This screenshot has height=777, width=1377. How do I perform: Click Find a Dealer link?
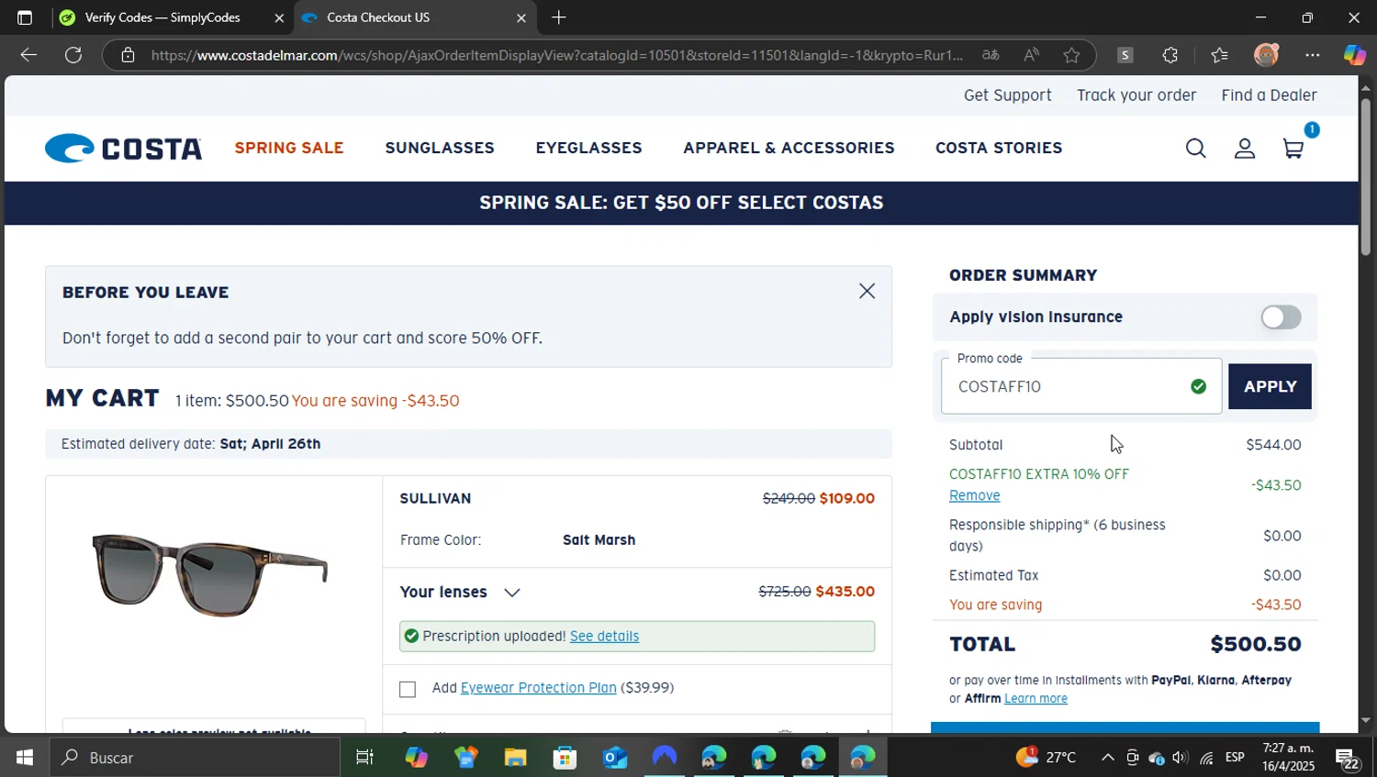(1269, 95)
